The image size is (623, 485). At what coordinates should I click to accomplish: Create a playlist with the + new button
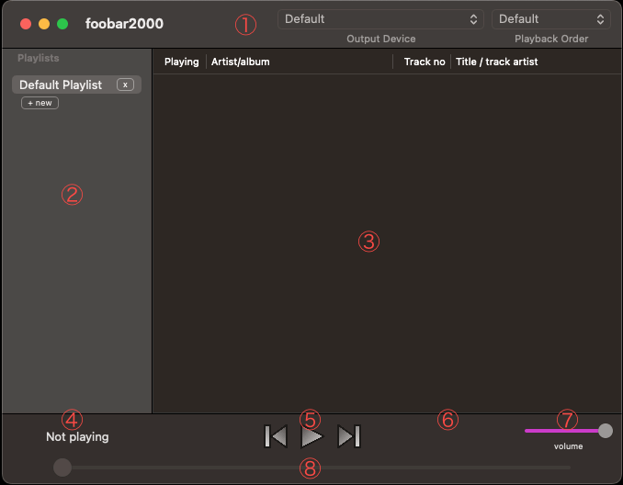pyautogui.click(x=40, y=103)
